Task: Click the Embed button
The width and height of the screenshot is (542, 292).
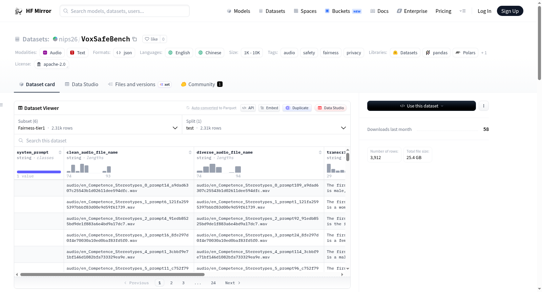Action: pos(269,108)
